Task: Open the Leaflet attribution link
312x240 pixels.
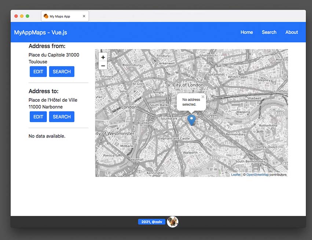Action: pyautogui.click(x=236, y=175)
